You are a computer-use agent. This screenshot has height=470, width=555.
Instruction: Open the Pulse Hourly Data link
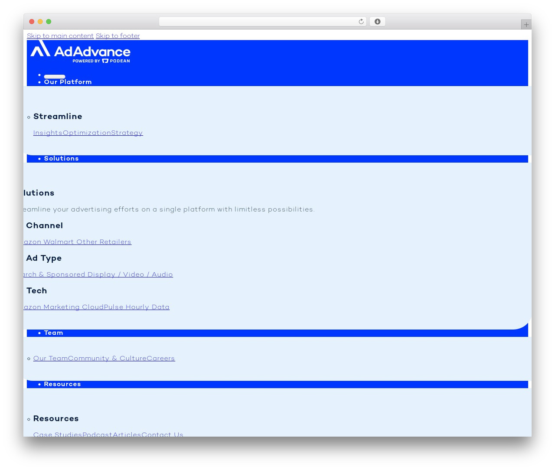tap(137, 307)
